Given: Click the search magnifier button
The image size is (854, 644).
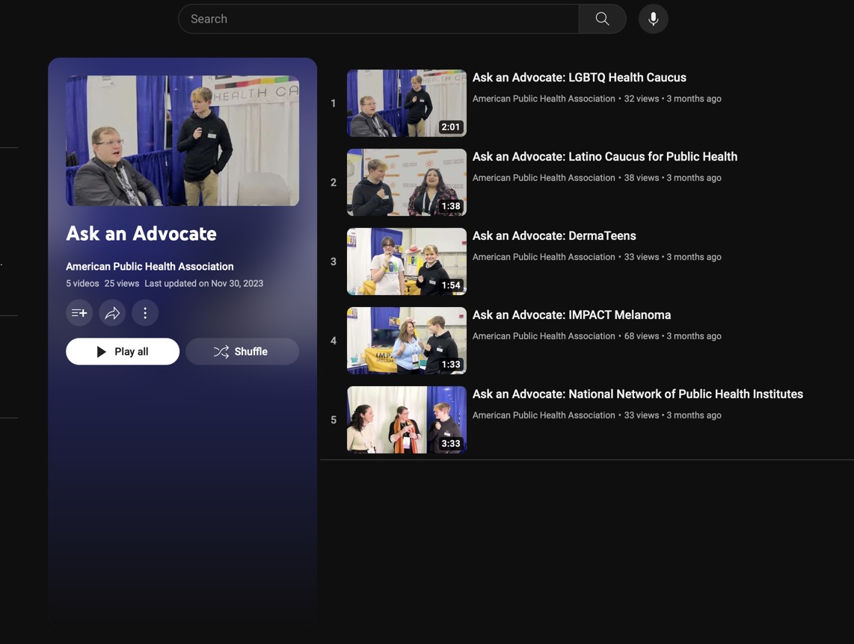Looking at the screenshot, I should pos(602,19).
